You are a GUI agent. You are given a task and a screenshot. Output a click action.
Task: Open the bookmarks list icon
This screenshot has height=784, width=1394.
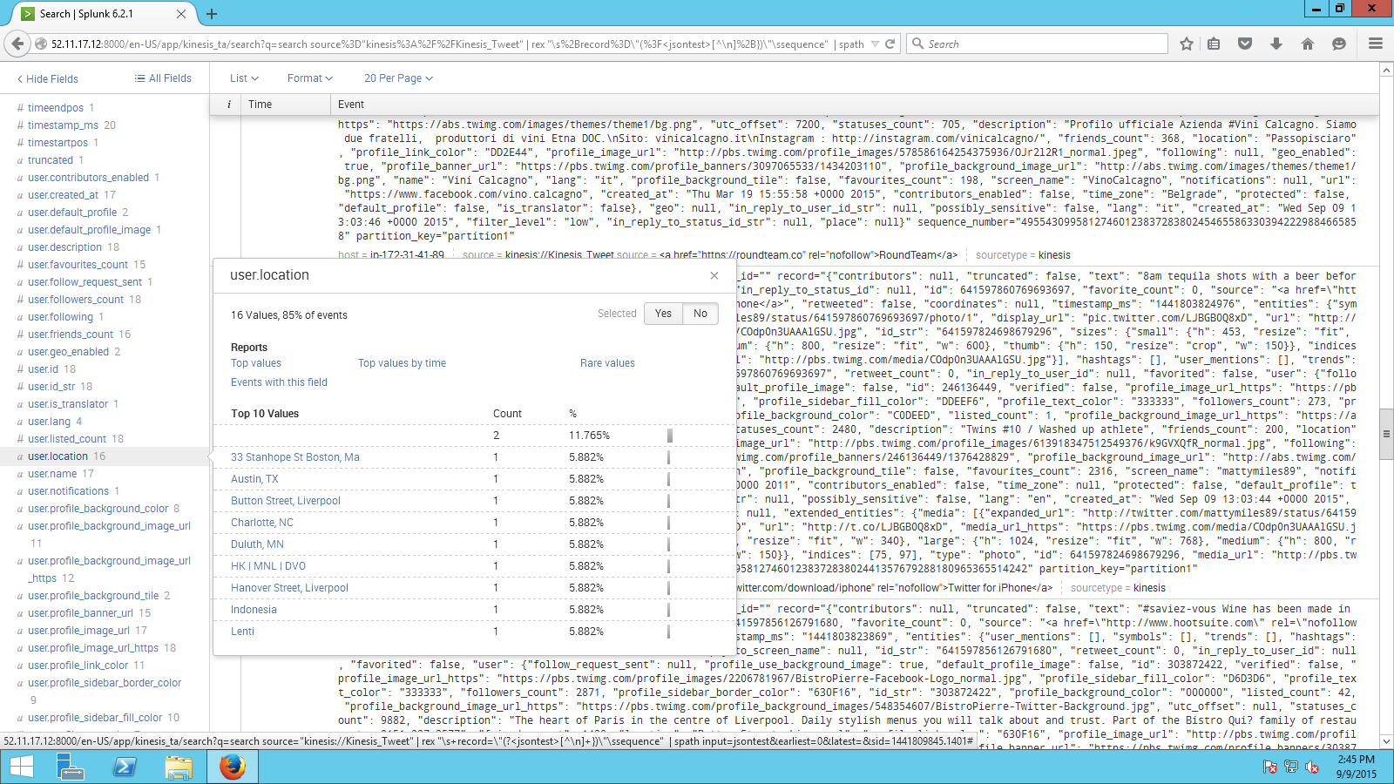[x=1214, y=44]
